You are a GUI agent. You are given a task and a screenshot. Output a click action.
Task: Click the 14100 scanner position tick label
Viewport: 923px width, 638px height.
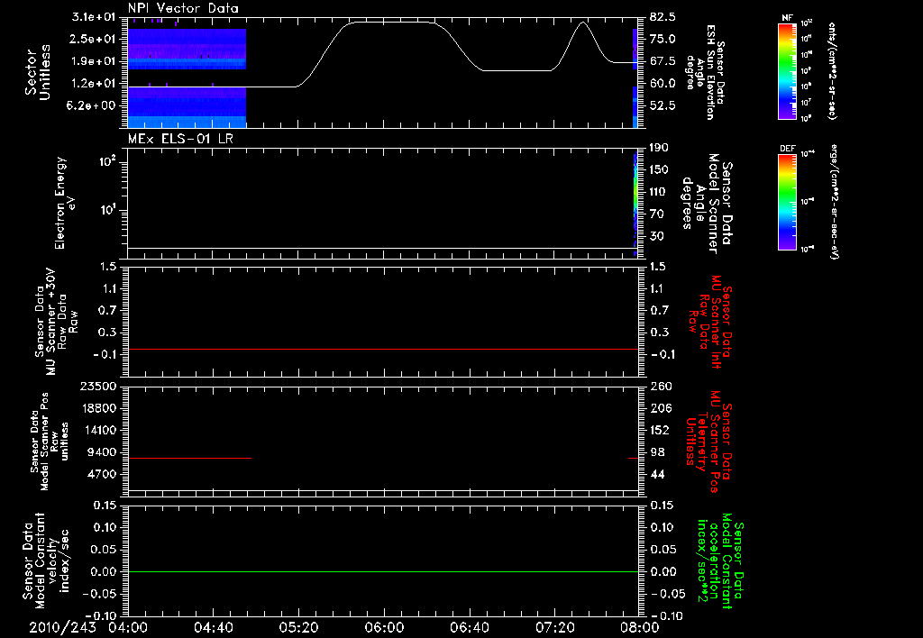pos(98,430)
